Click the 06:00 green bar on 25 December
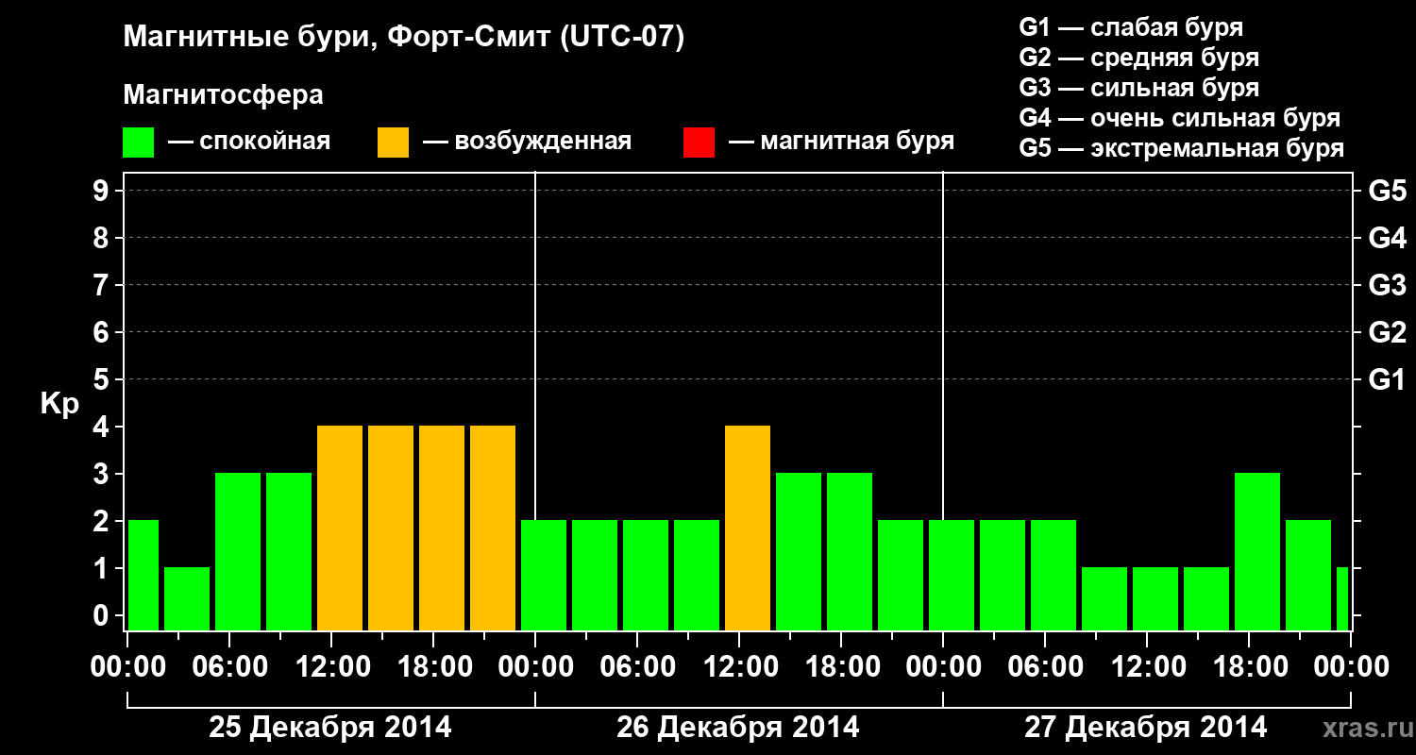 pyautogui.click(x=238, y=551)
